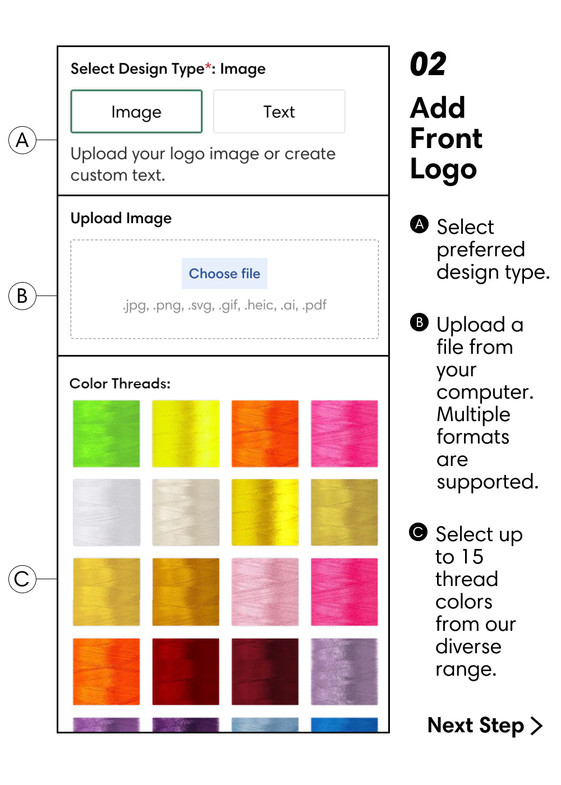Click the dashed upload image drop area
The width and height of the screenshot is (561, 785).
click(224, 289)
